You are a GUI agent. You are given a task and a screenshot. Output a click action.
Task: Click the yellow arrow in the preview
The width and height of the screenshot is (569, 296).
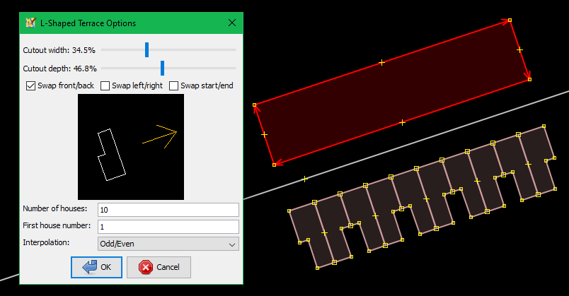[x=161, y=136]
